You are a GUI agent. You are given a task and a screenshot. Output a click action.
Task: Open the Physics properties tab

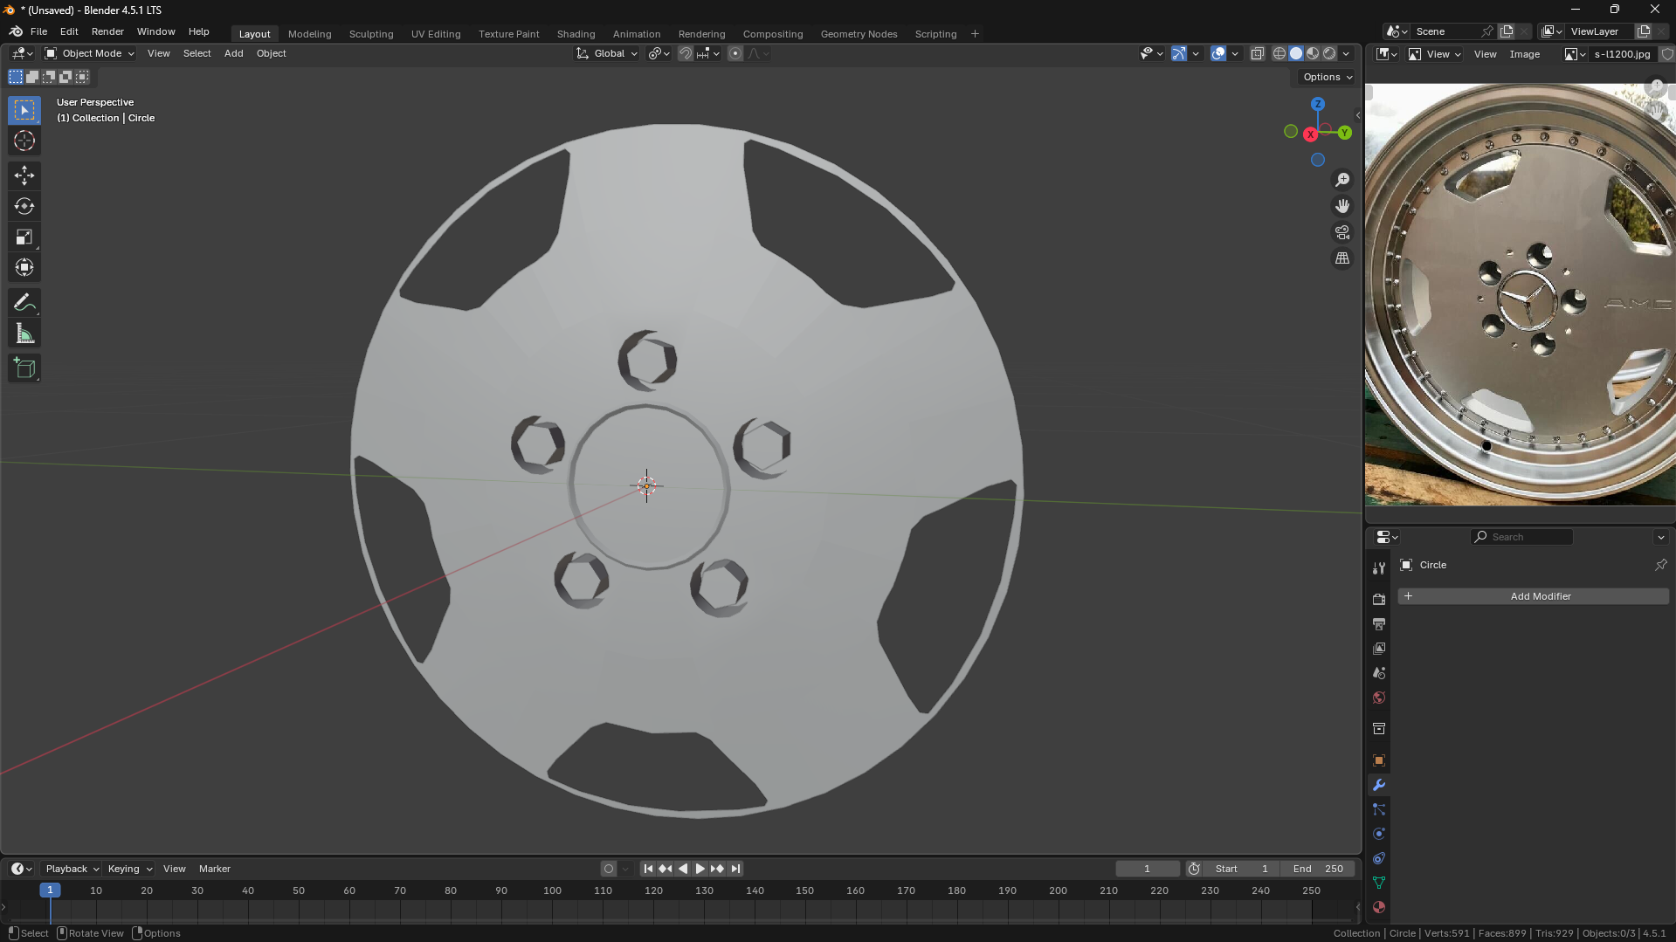(1379, 834)
